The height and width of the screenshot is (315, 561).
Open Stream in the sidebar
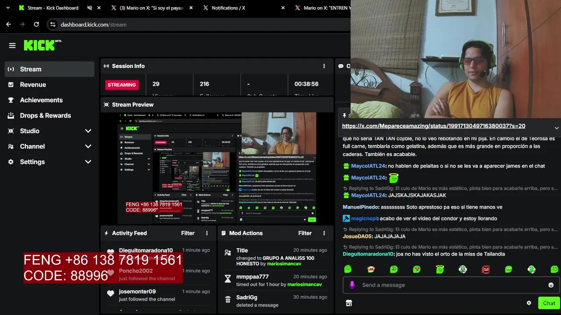(x=50, y=69)
